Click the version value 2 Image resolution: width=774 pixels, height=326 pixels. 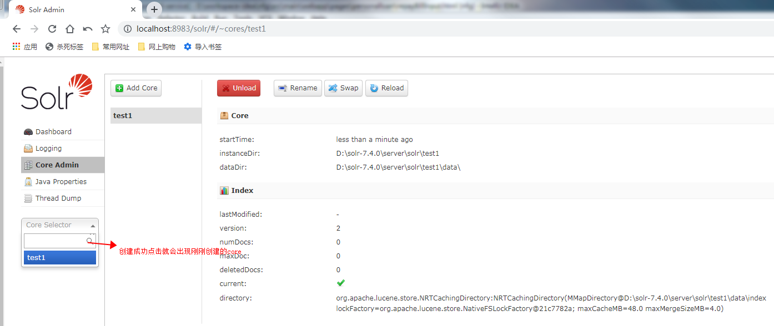click(x=338, y=228)
